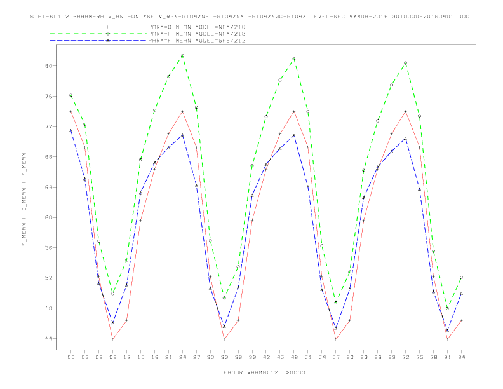Click x-axis tick label 06

coord(99,357)
